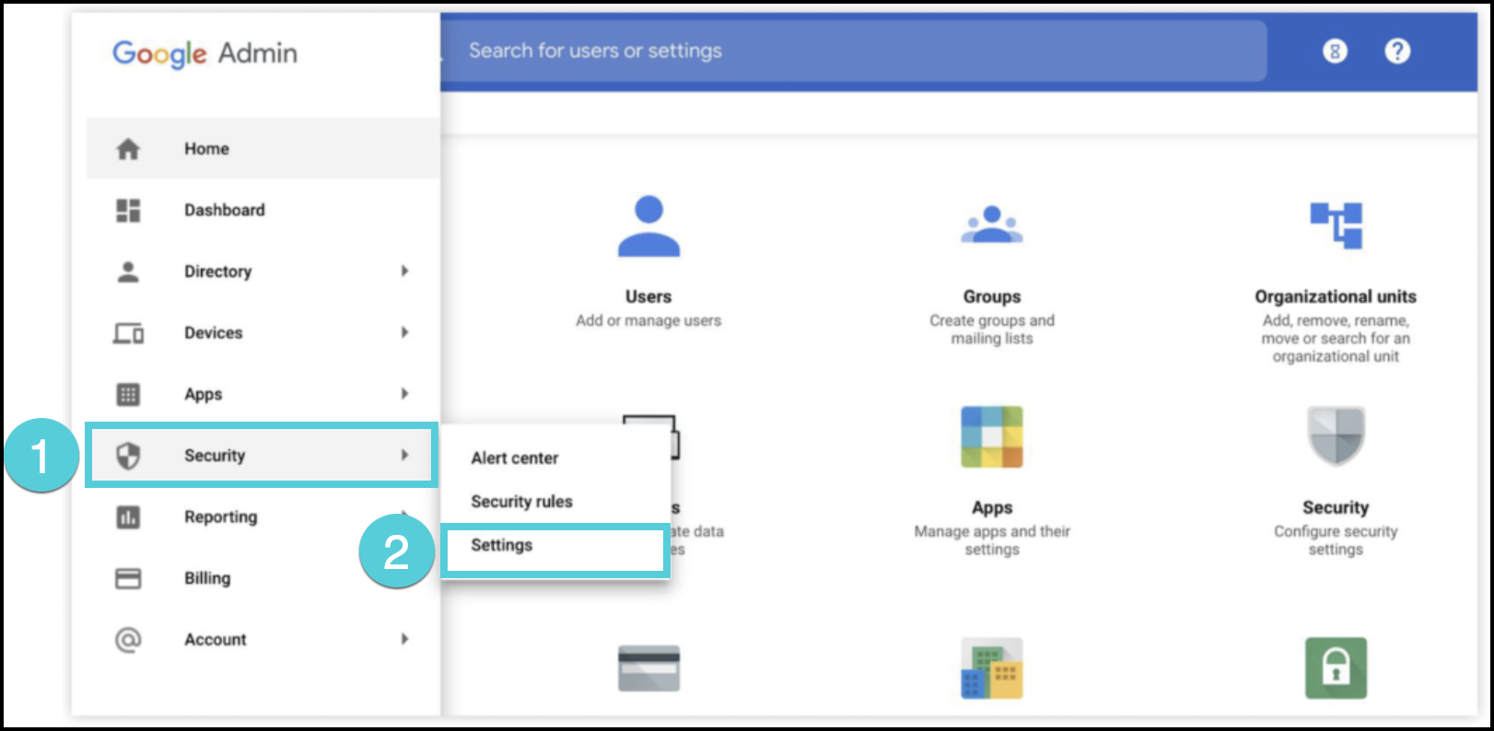Expand the Devices submenu arrow

pos(404,332)
